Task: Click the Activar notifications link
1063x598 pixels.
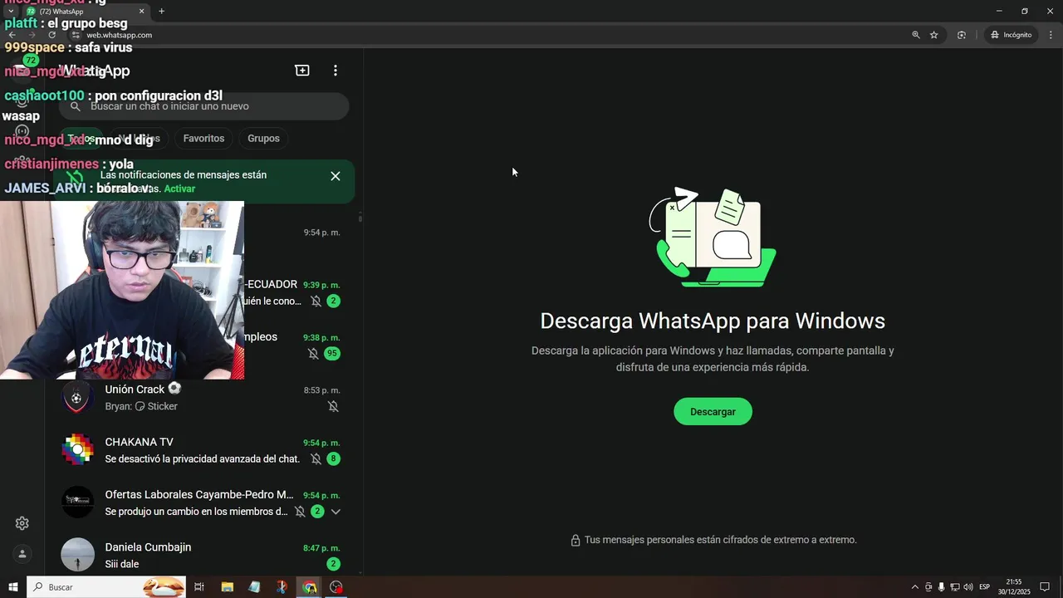Action: [x=179, y=189]
